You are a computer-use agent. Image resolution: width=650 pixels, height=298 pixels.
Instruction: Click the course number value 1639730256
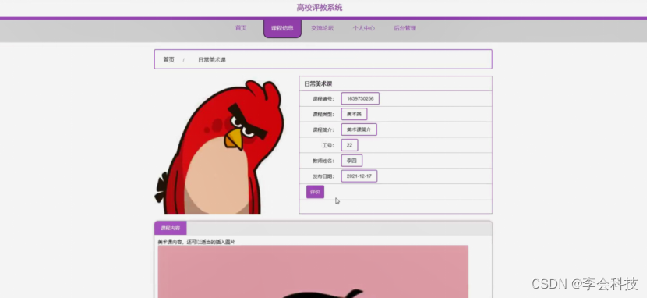360,99
